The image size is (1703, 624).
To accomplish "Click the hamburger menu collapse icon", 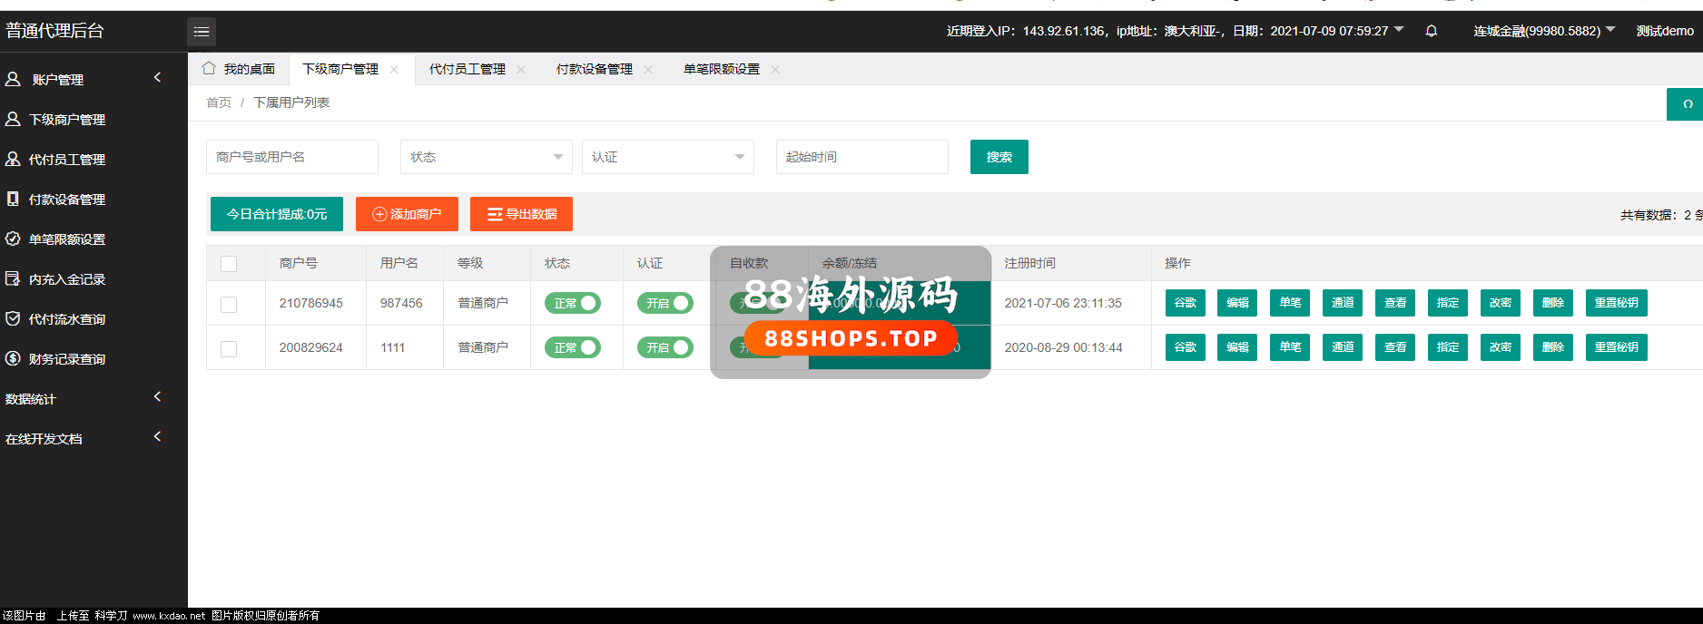I will 202,32.
